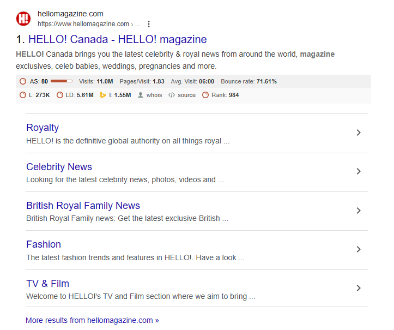
Task: Click the Bounce rate: 71.61% metric
Action: point(248,81)
